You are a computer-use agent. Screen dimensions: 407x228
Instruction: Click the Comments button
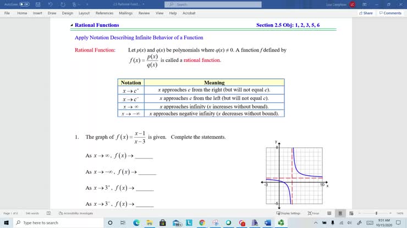point(390,13)
